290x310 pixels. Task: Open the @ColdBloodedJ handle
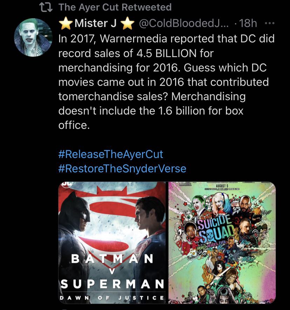(184, 23)
